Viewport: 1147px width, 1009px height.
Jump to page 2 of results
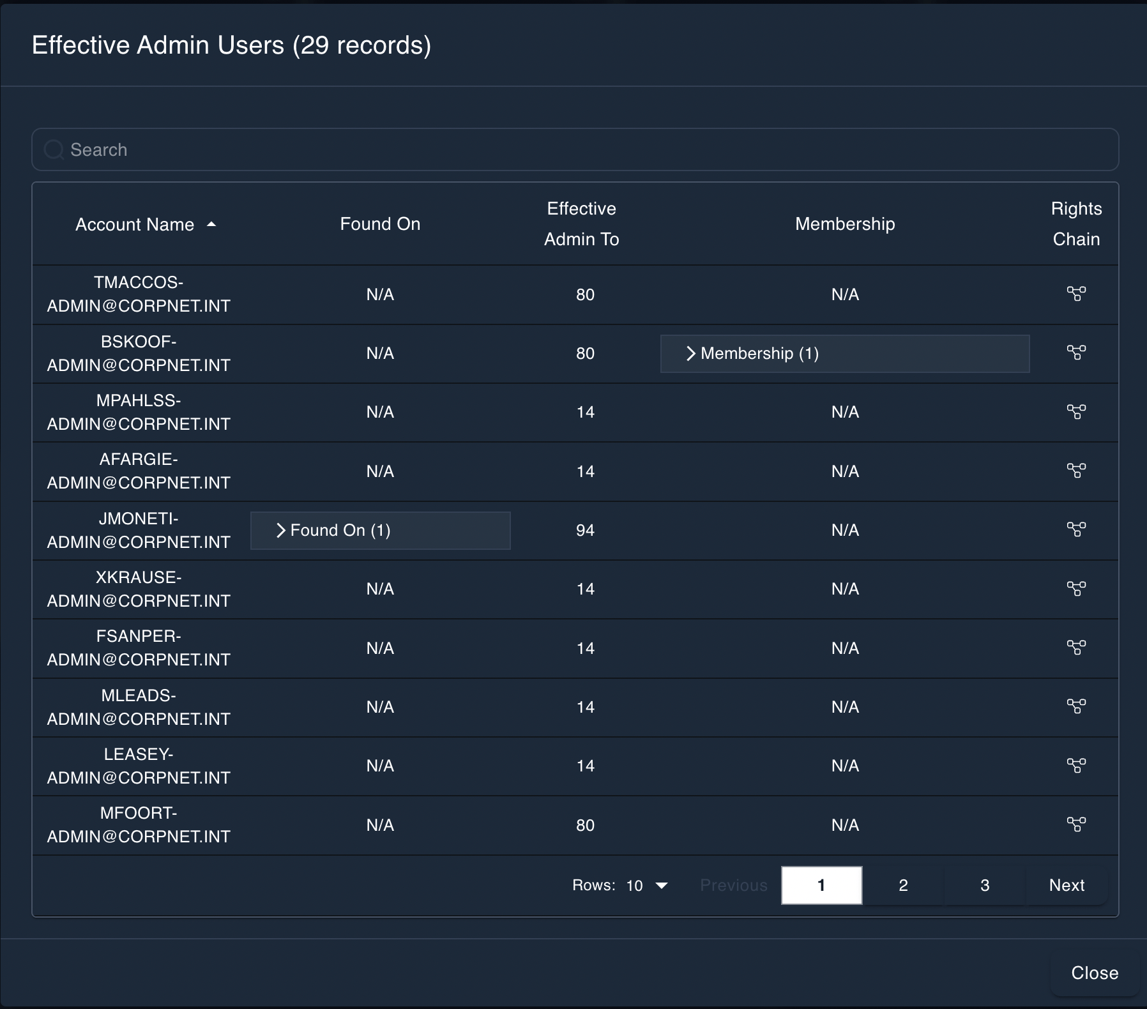903,885
